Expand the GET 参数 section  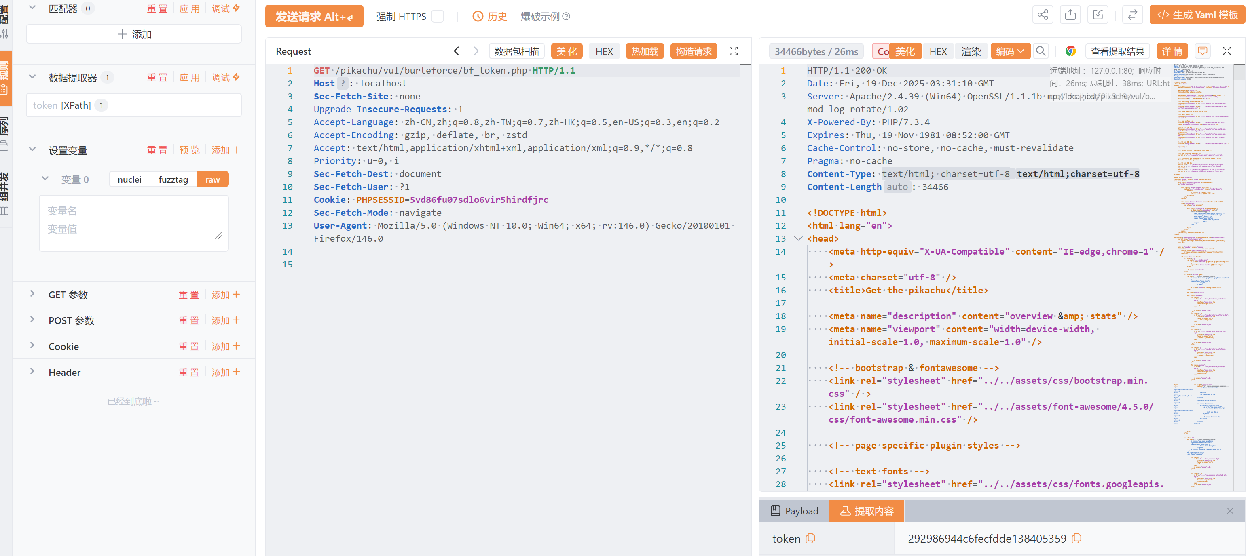click(x=32, y=294)
